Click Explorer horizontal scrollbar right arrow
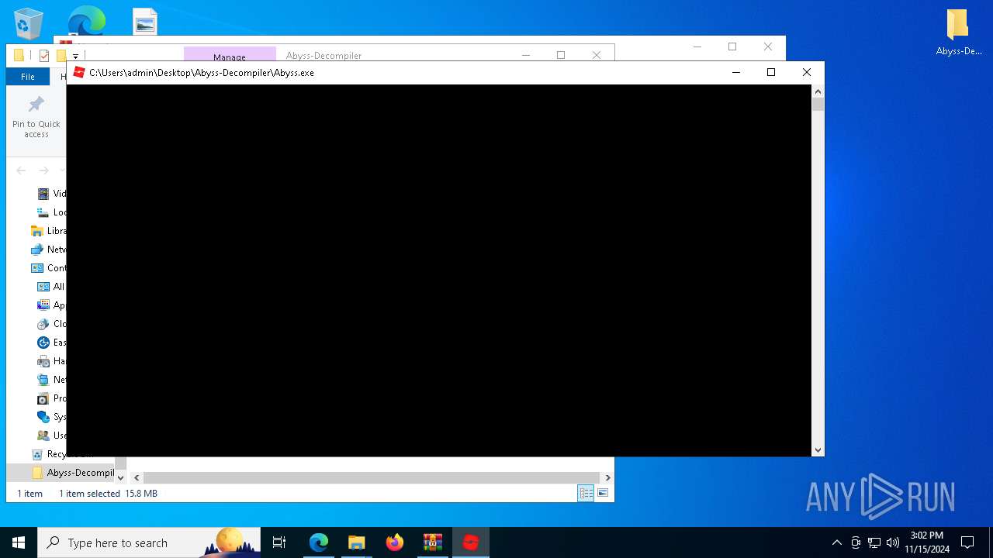This screenshot has height=558, width=993. pos(607,478)
